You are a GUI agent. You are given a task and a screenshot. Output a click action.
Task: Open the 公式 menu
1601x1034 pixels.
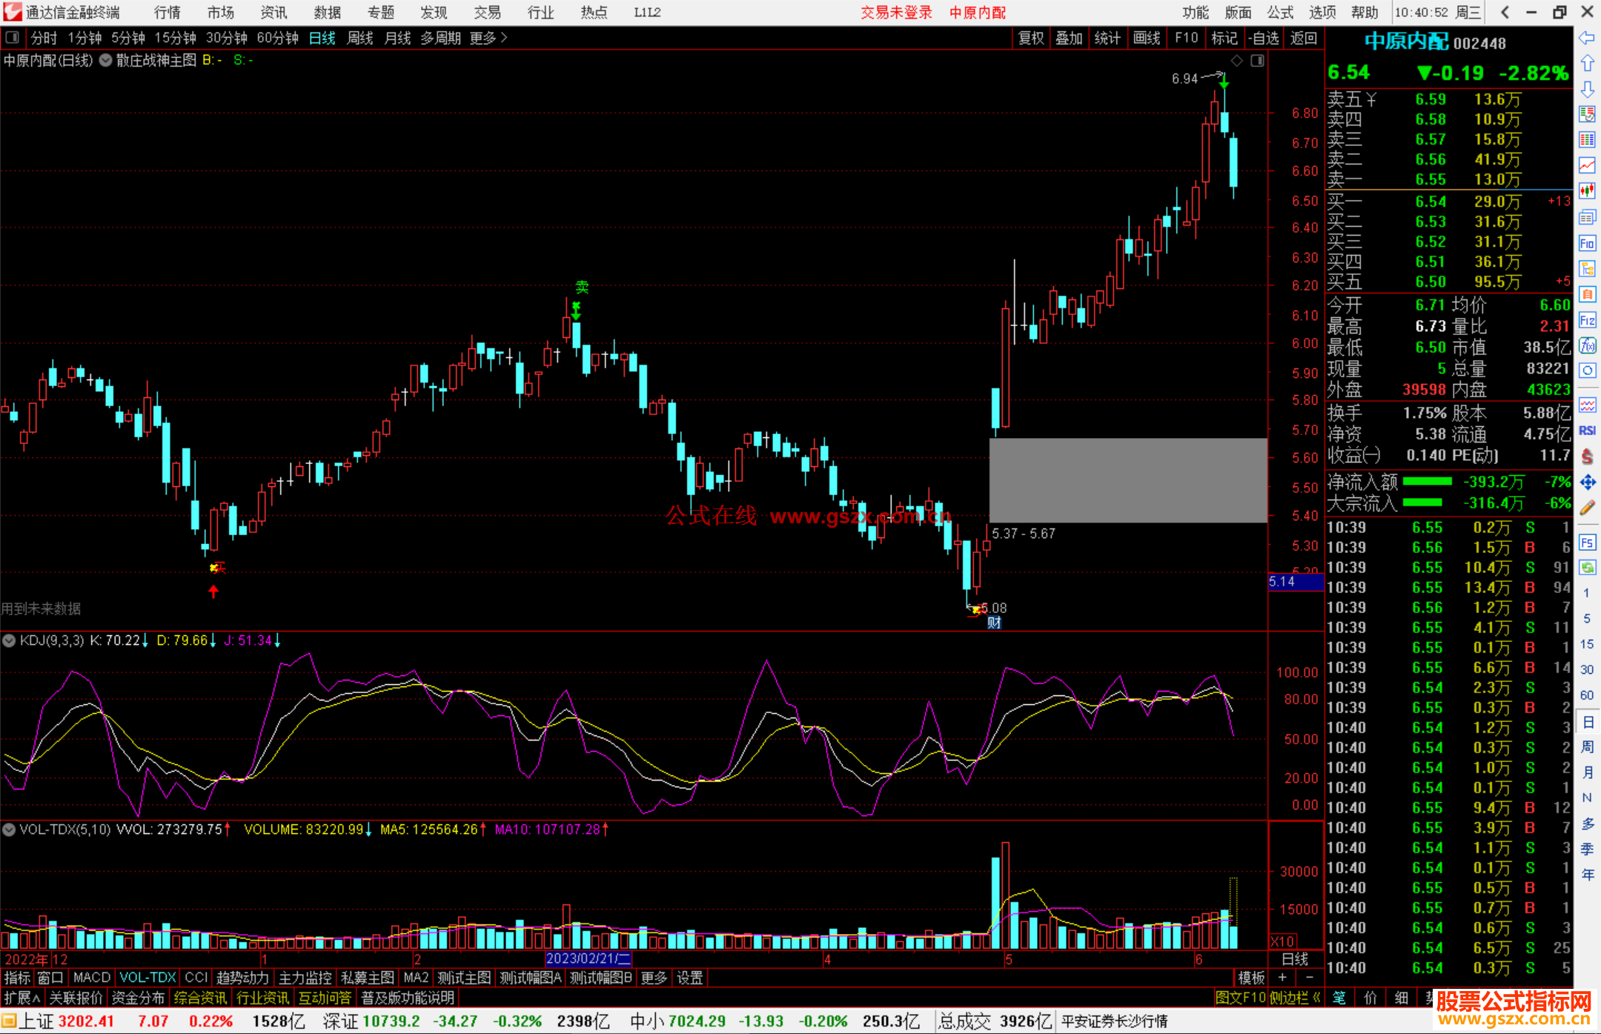(x=1280, y=13)
